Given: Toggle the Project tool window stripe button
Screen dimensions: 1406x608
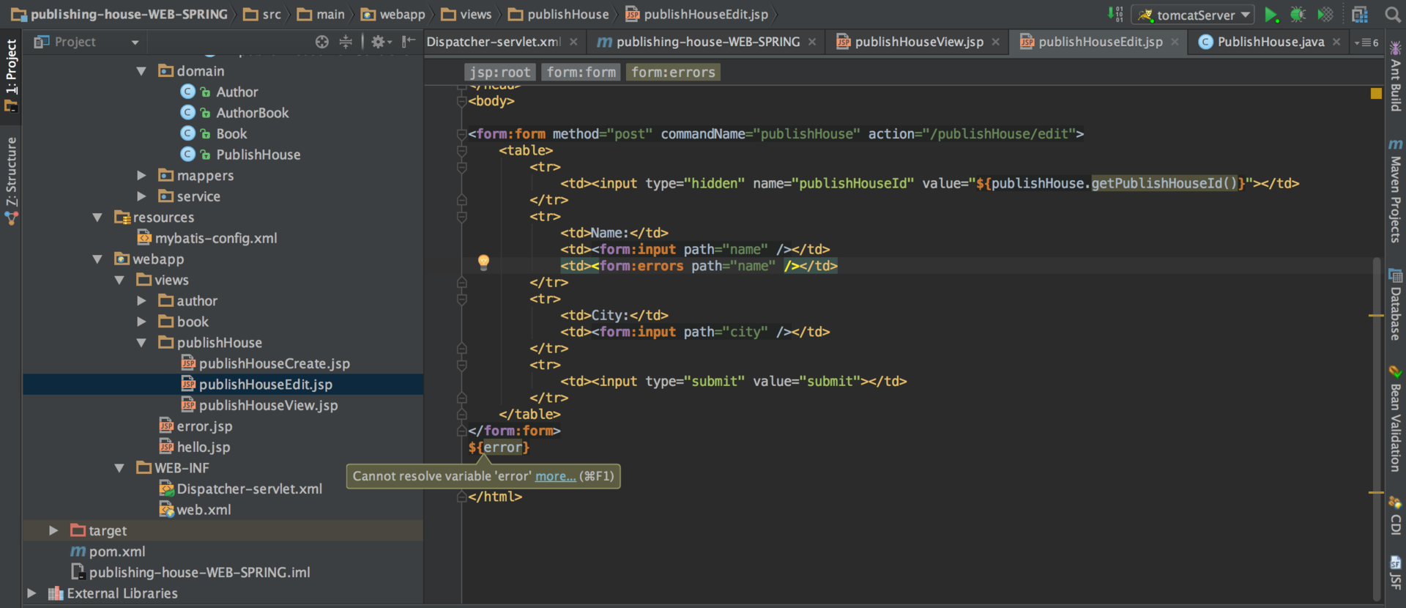Looking at the screenshot, I should (11, 75).
